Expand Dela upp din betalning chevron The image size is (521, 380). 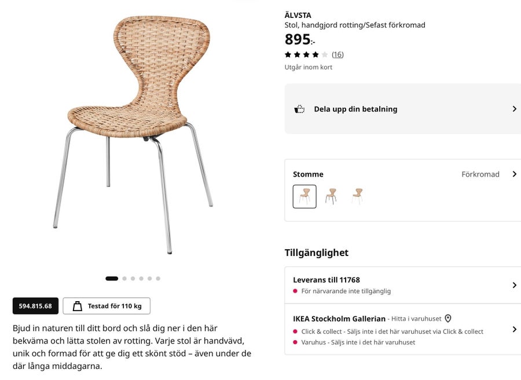point(515,109)
